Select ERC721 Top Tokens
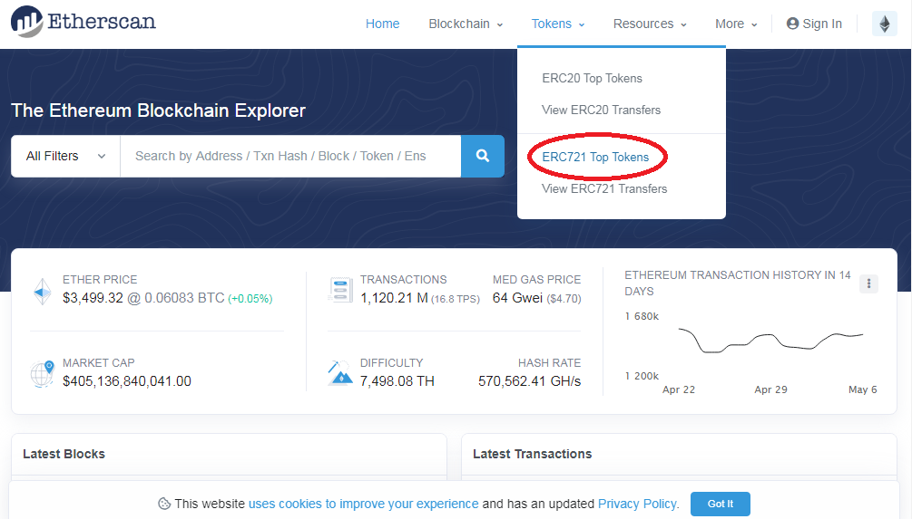Image resolution: width=912 pixels, height=519 pixels. click(595, 158)
